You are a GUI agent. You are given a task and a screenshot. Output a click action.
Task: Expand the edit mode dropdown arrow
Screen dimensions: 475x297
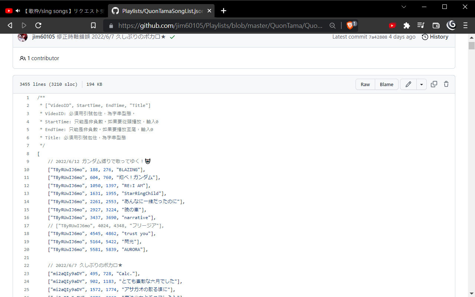point(422,84)
